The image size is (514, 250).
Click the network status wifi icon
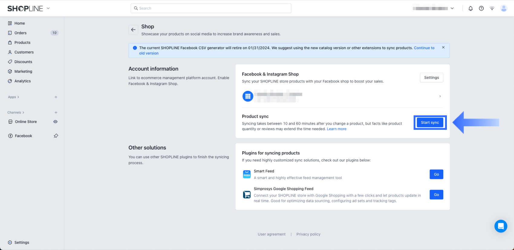(x=492, y=8)
